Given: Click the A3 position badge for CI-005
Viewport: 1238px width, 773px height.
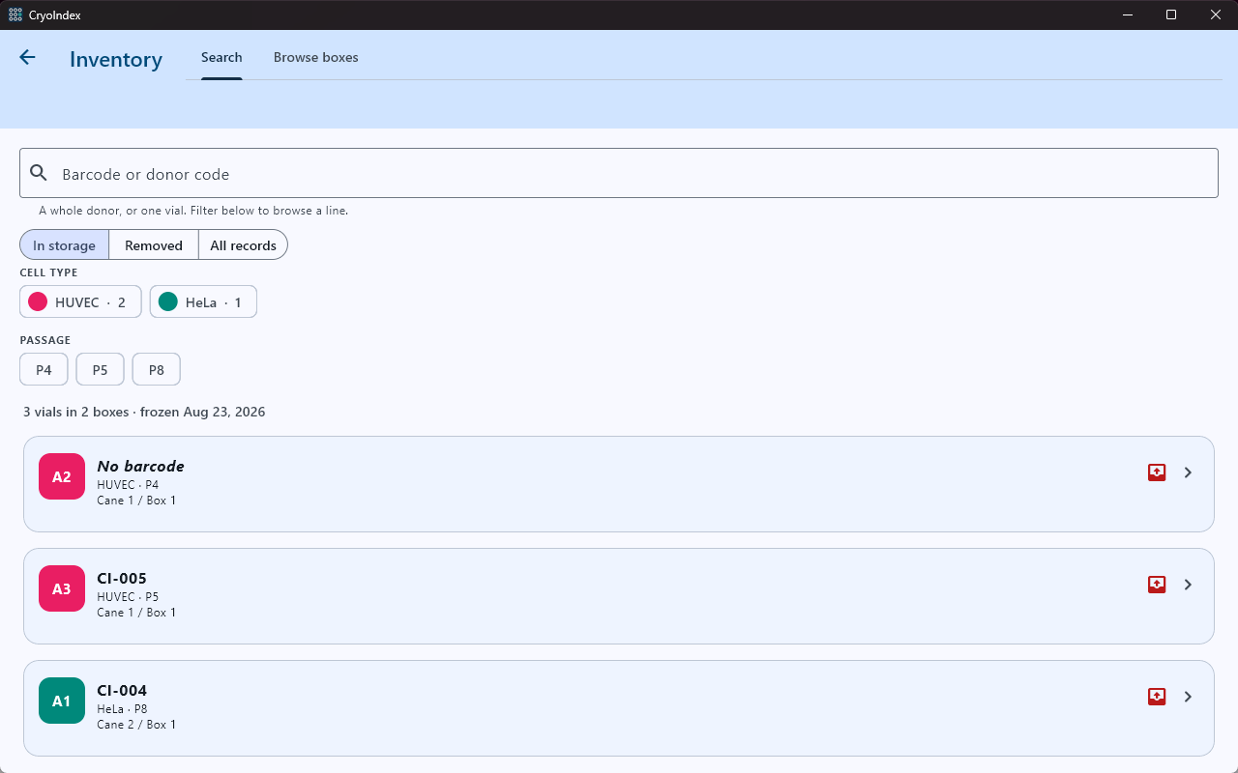Looking at the screenshot, I should click(x=62, y=588).
